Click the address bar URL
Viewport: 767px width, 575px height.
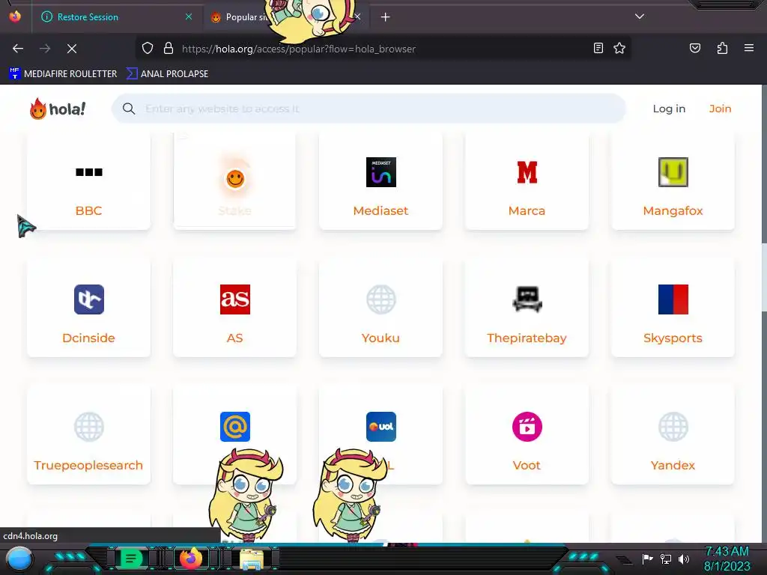(x=299, y=49)
